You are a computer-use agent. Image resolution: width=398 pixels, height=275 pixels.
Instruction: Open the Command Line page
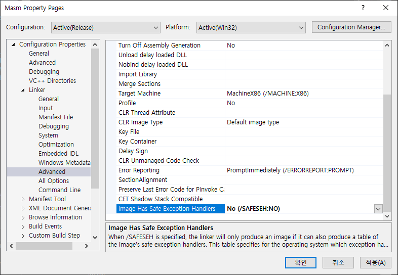(x=59, y=190)
